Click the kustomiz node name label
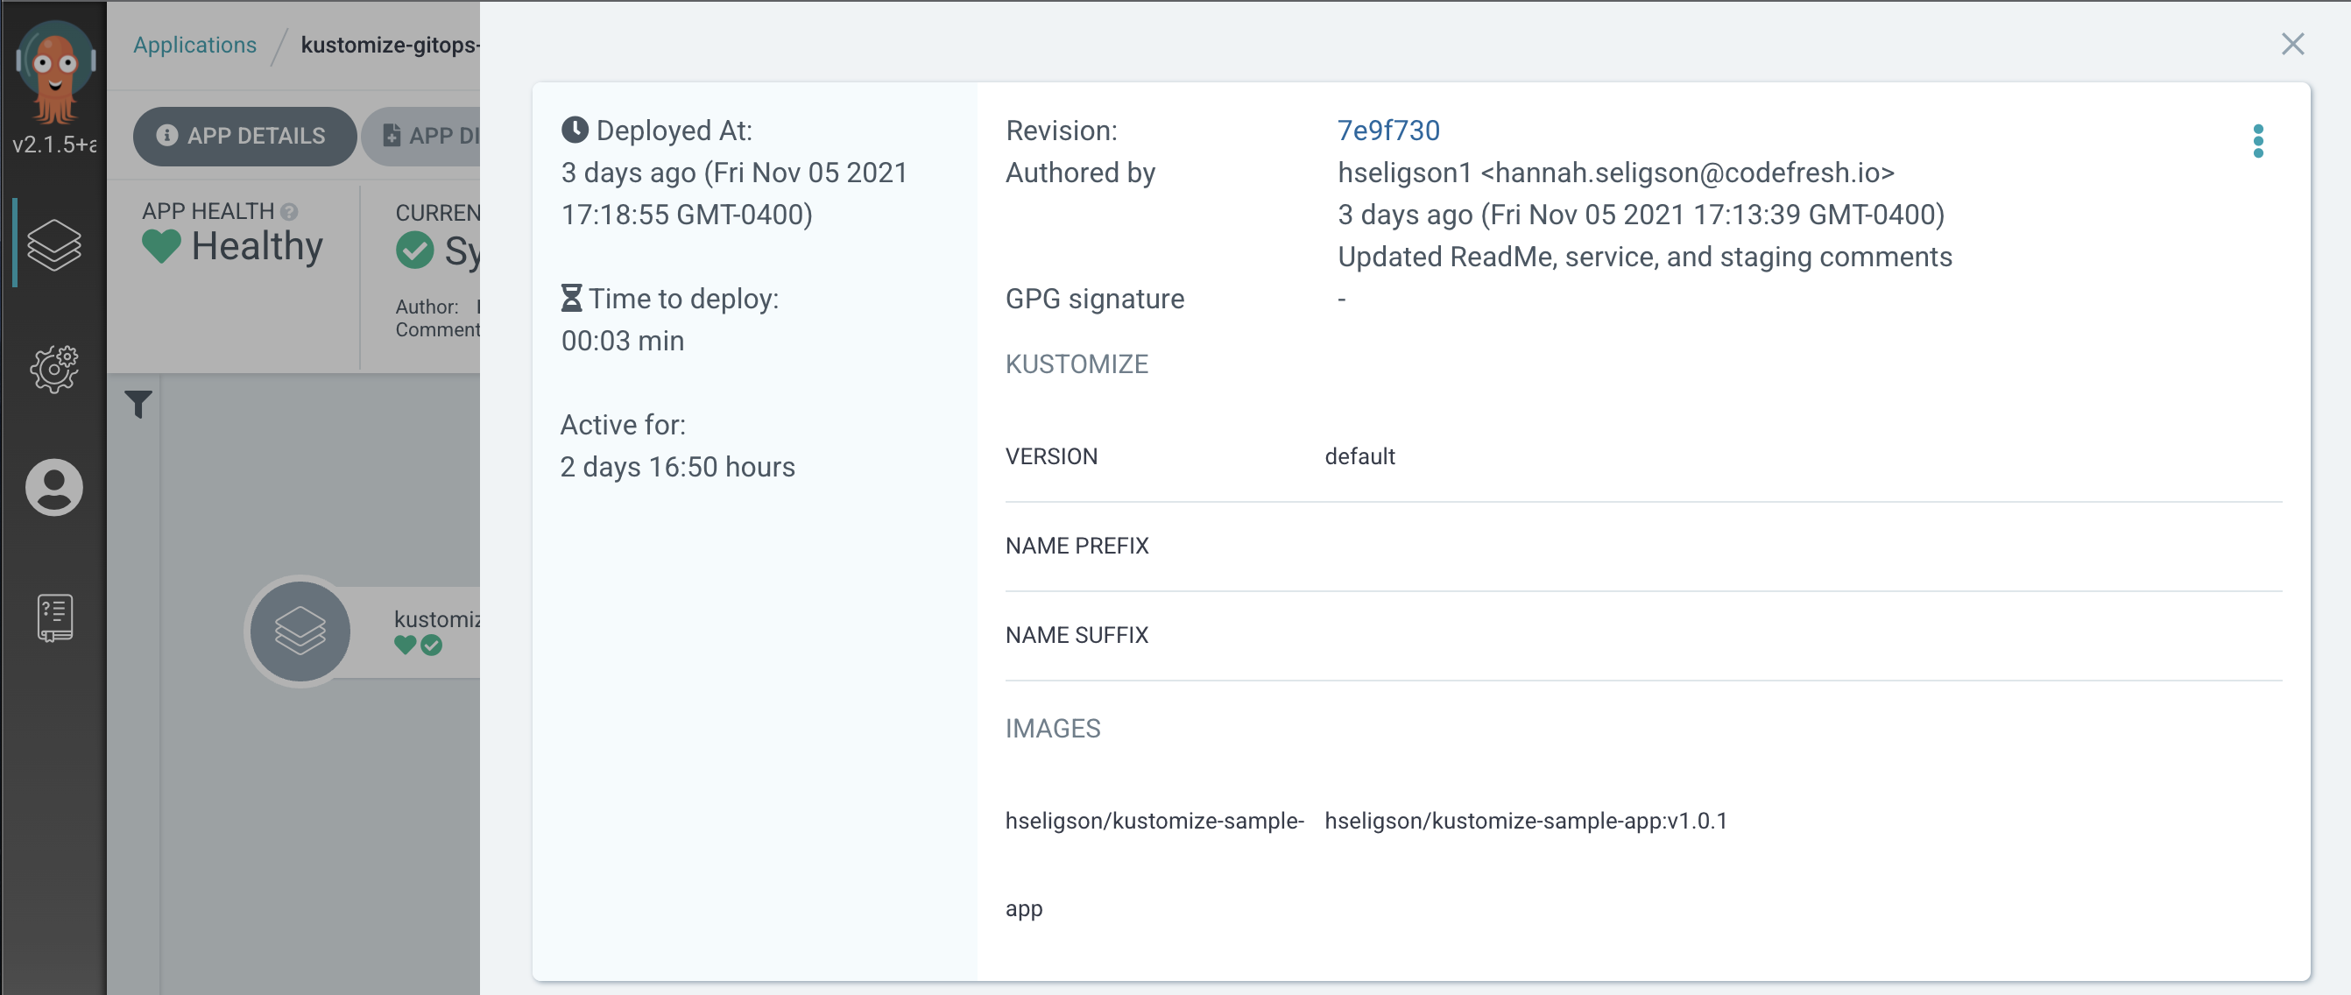Screen dimensions: 2351x995 437,619
